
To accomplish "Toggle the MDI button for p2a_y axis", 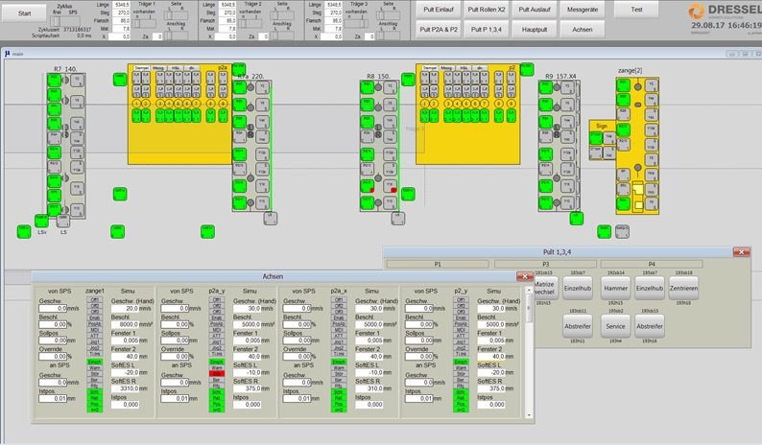I will tap(218, 330).
